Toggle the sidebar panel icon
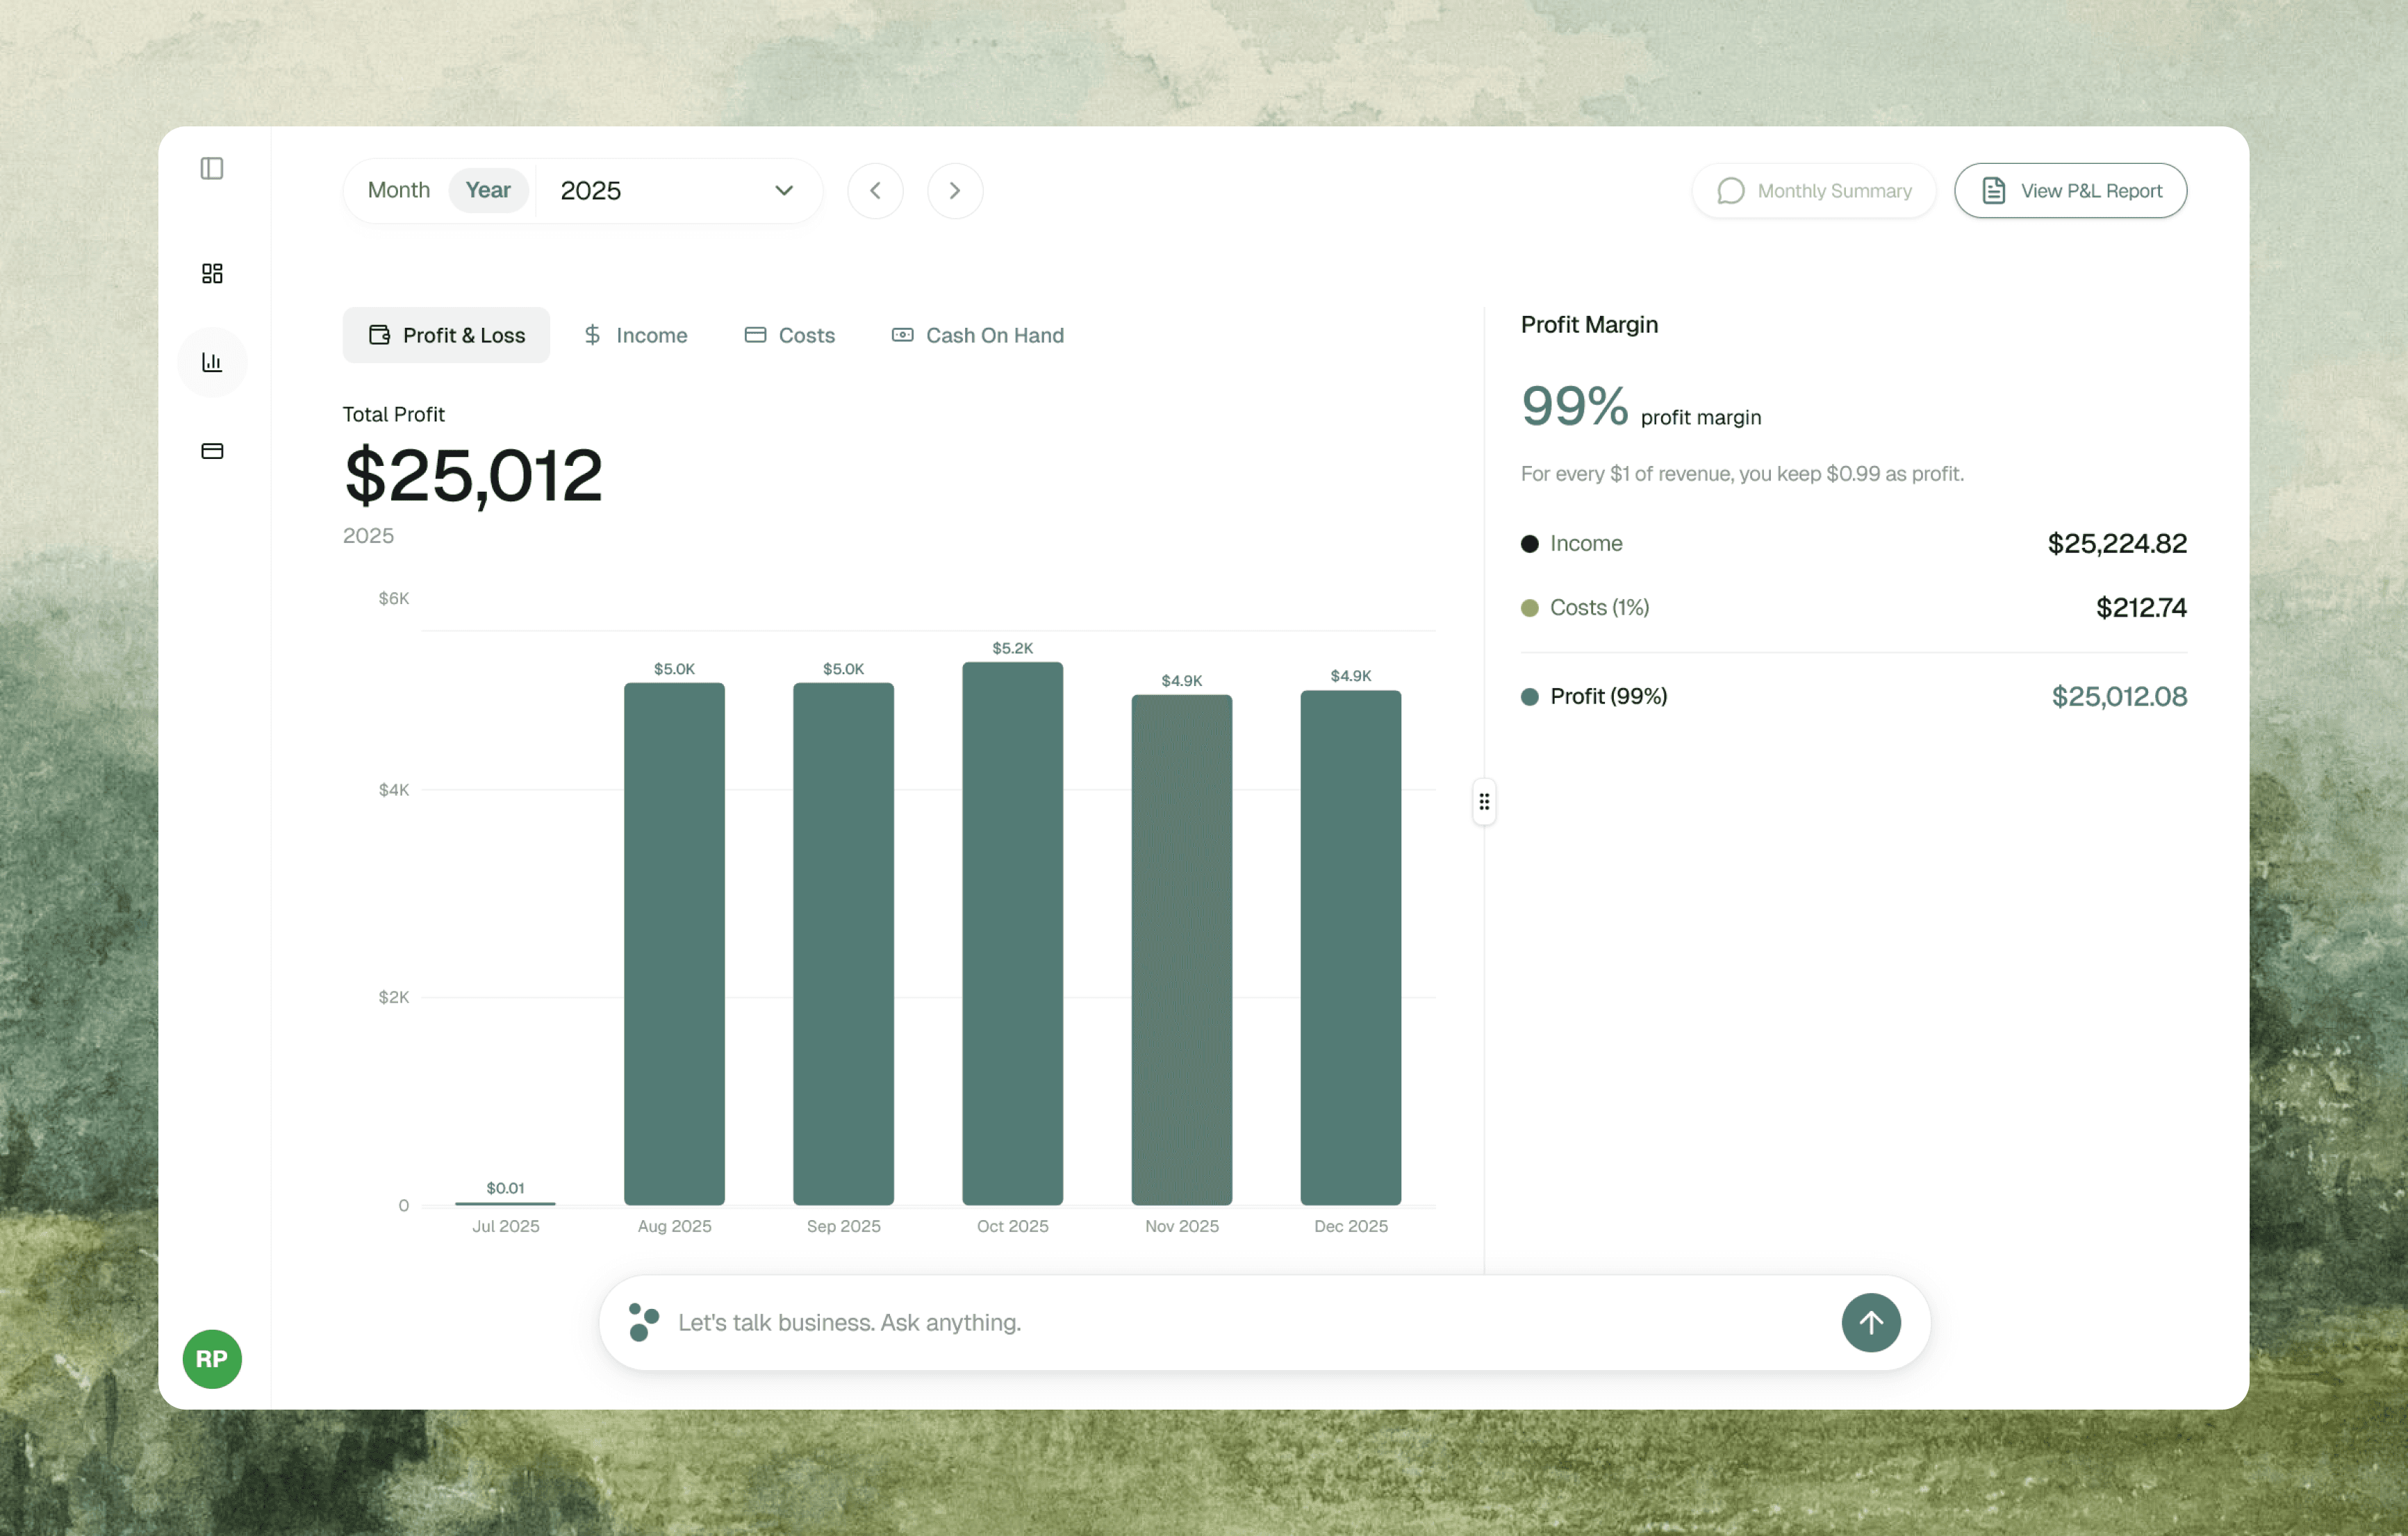This screenshot has height=1536, width=2408. (212, 168)
